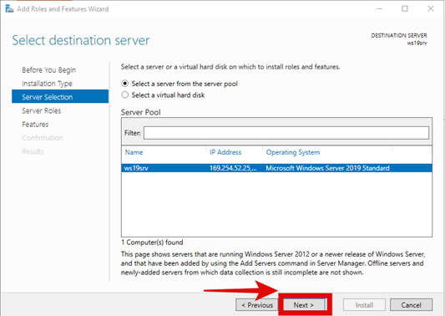The height and width of the screenshot is (316, 445).
Task: Open the Server Selection step
Action: point(60,97)
